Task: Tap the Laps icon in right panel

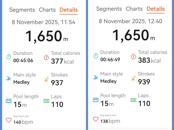Action: 133,100
